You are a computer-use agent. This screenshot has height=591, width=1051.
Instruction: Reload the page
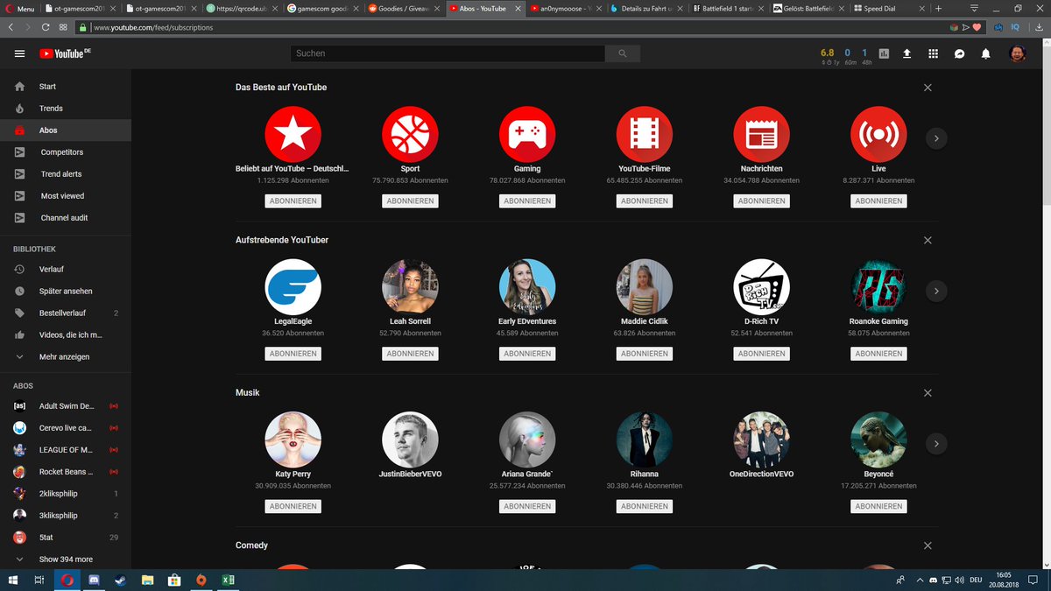click(x=46, y=27)
